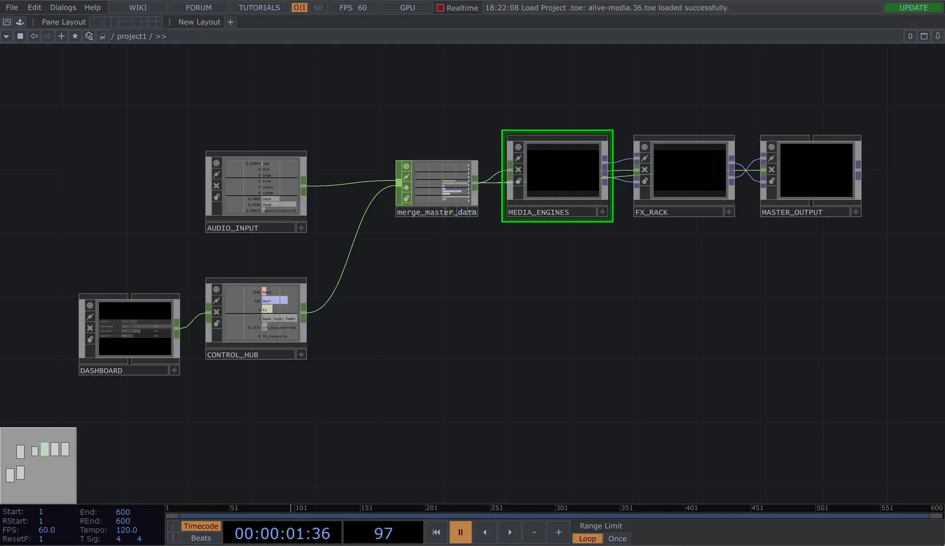Click the pane stop square icon
This screenshot has height=546, width=945.
[x=20, y=36]
